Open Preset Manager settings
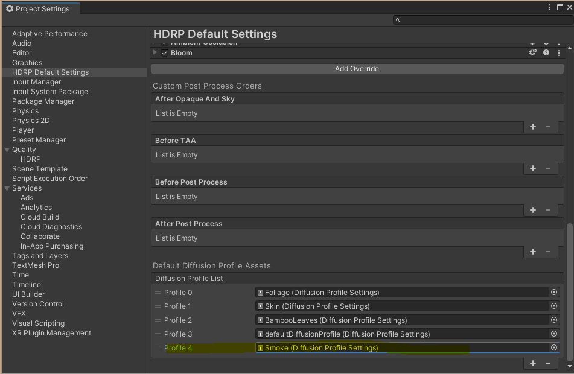Viewport: 574px width, 374px height. coord(39,140)
